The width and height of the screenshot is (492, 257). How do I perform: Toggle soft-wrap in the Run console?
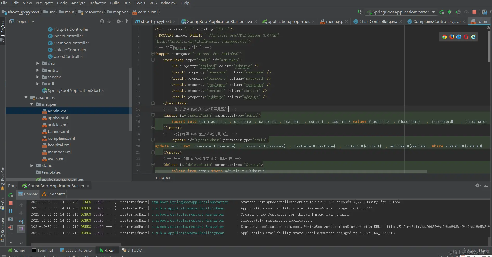pyautogui.click(x=21, y=221)
